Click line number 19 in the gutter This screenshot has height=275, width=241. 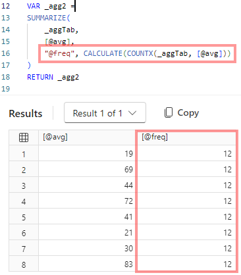coord(5,89)
